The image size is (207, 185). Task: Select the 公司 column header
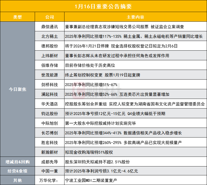(50, 17)
